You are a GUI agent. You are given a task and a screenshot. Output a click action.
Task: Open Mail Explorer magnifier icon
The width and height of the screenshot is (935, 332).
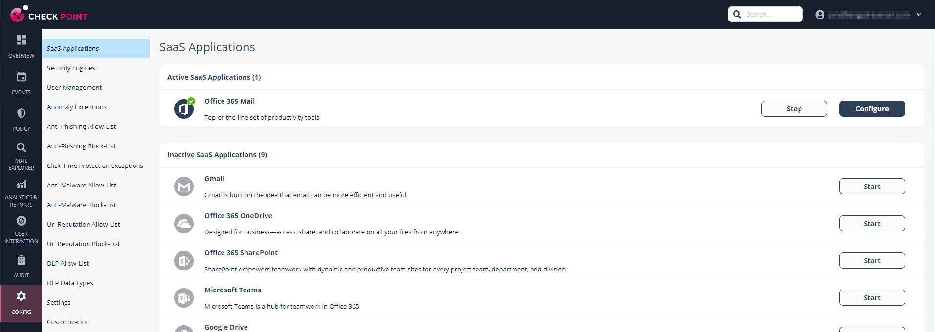21,147
